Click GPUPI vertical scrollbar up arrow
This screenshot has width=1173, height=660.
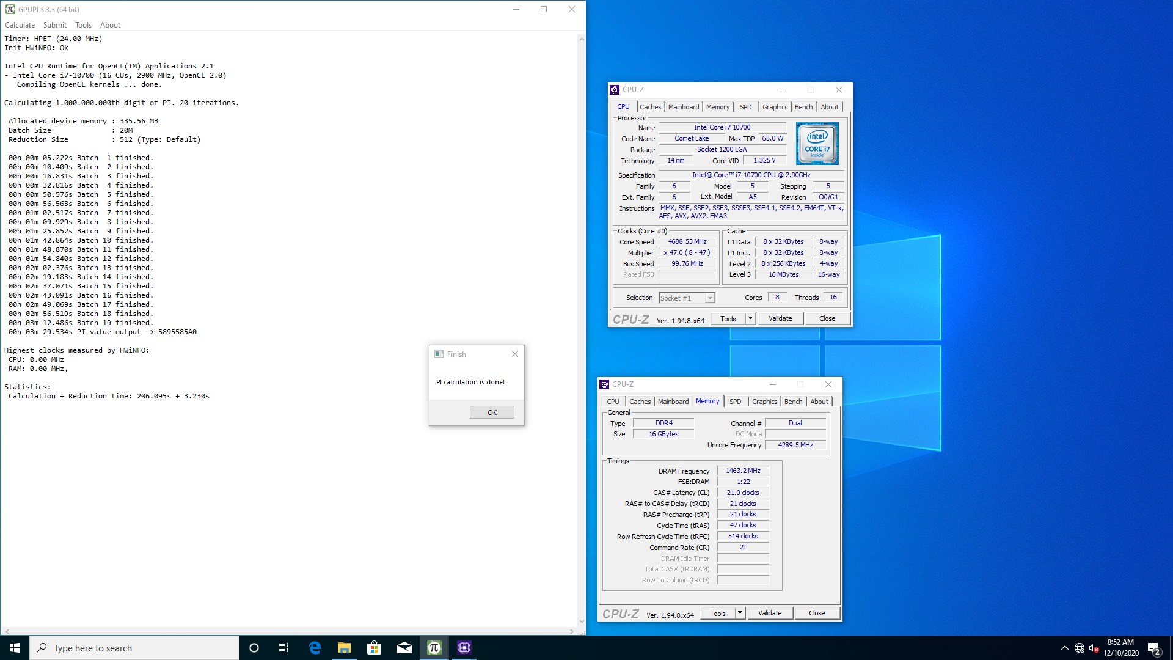click(x=581, y=38)
